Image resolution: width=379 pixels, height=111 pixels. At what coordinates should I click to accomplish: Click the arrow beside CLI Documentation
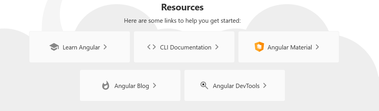(217, 47)
